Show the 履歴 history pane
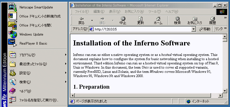The height and width of the screenshot is (107, 230). coord(212,21)
